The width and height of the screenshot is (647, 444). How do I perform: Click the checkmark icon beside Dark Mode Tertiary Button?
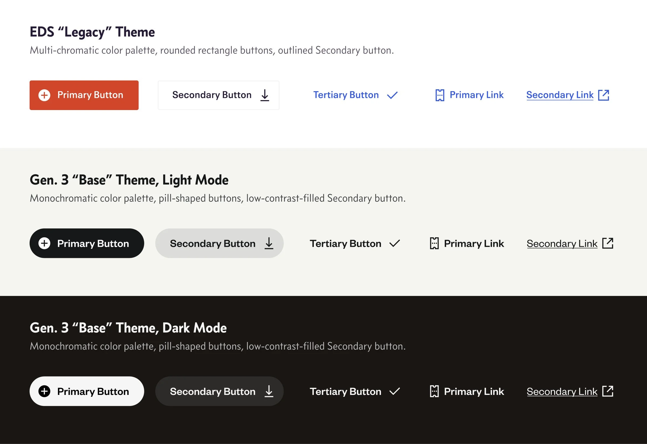coord(395,391)
